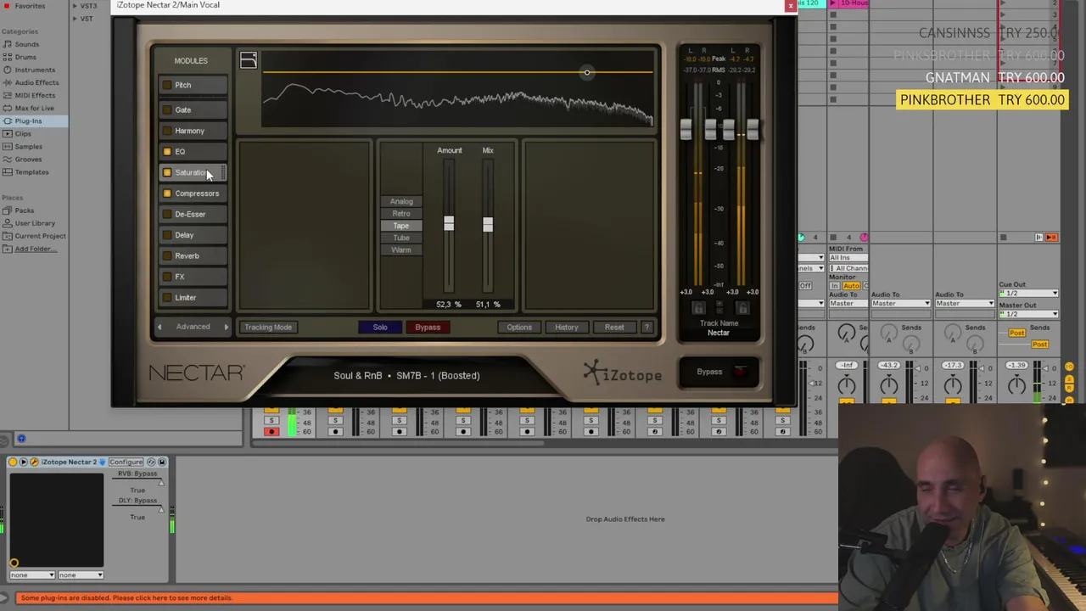Click the Tracking Mode button

coord(268,327)
